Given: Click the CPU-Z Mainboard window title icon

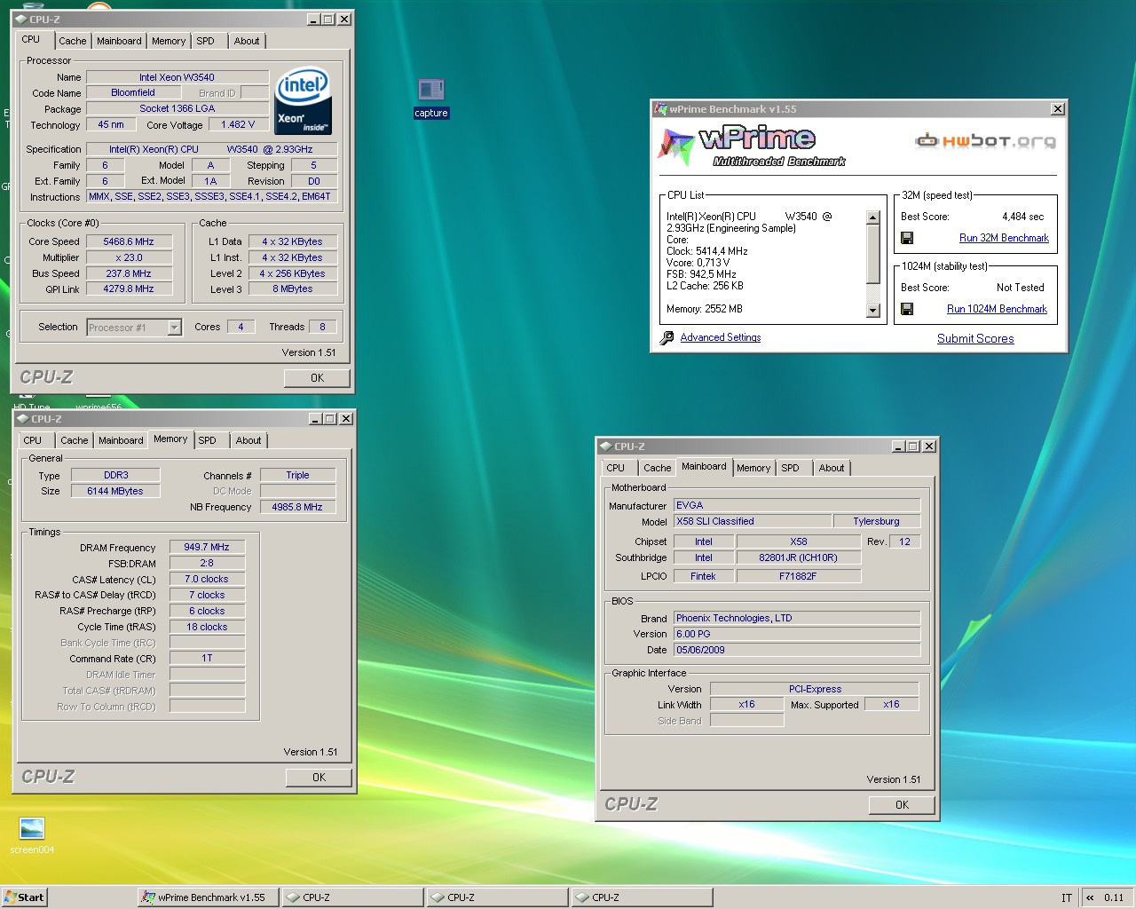Looking at the screenshot, I should (605, 447).
